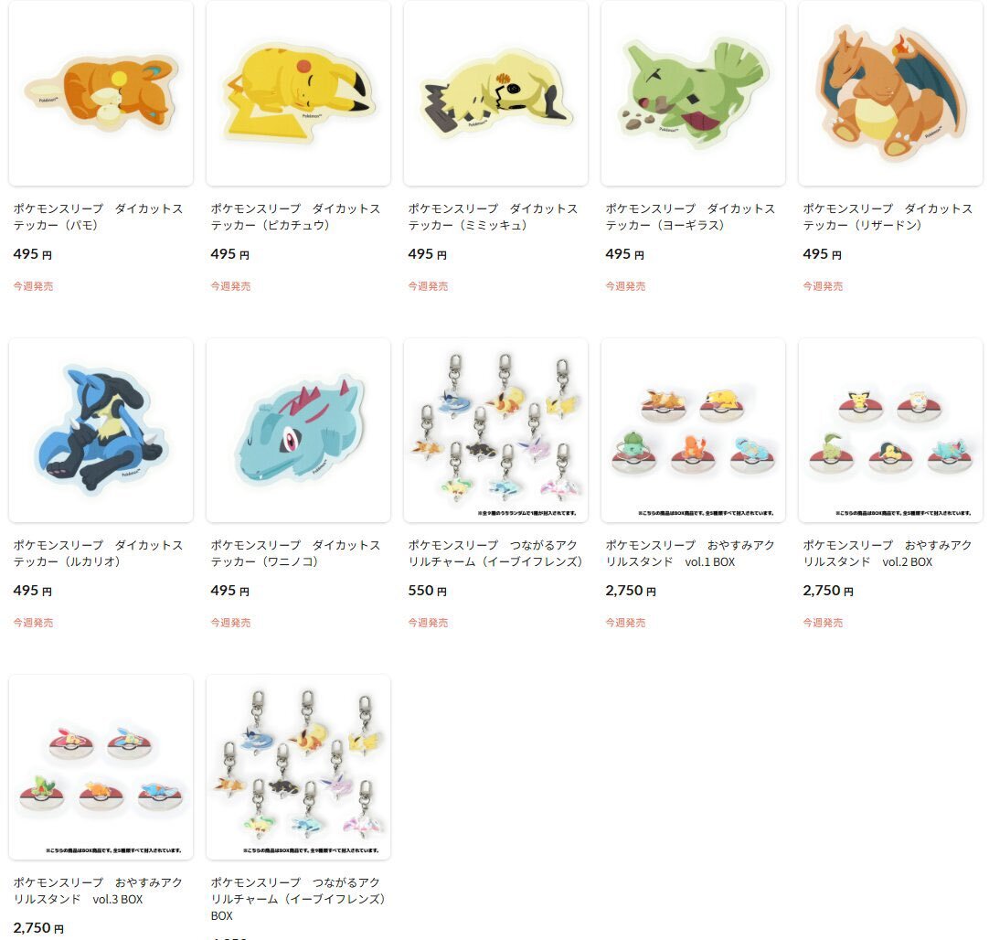View the Mimikyu sticker product image
Screen dimensions: 989x940
(495, 93)
